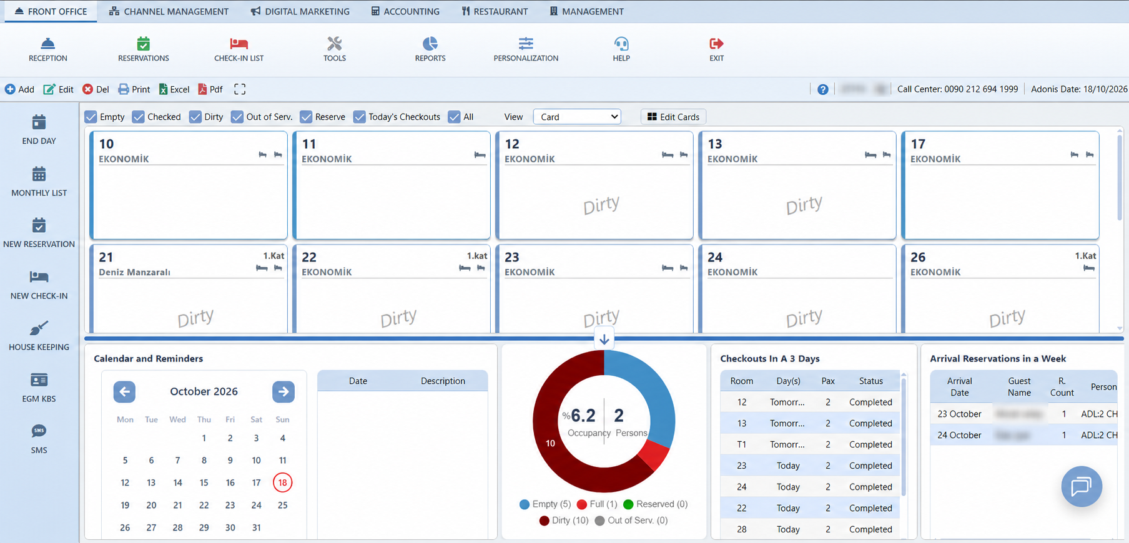
Task: Go to next month in calendar
Action: point(283,391)
